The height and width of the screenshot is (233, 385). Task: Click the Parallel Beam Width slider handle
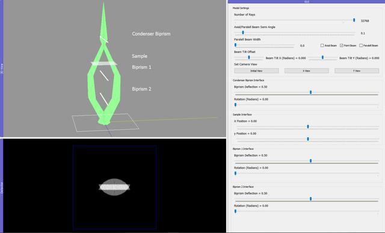coord(235,45)
